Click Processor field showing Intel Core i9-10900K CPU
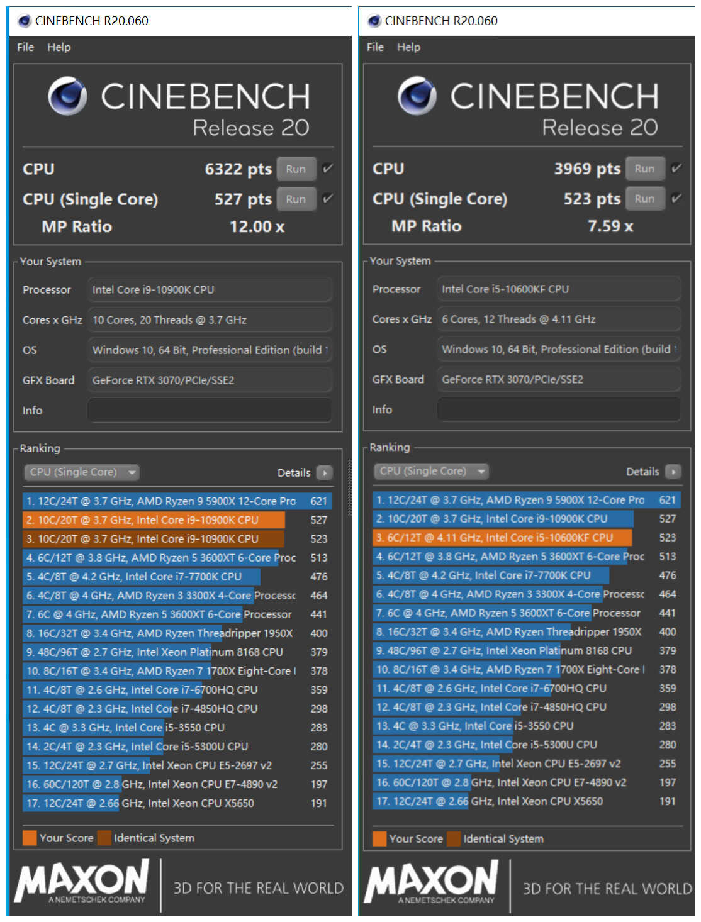The width and height of the screenshot is (701, 922). pos(210,290)
